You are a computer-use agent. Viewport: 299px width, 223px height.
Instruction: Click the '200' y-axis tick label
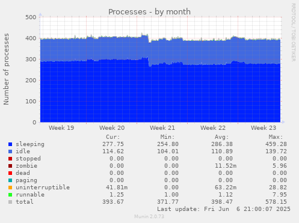coord(31,81)
